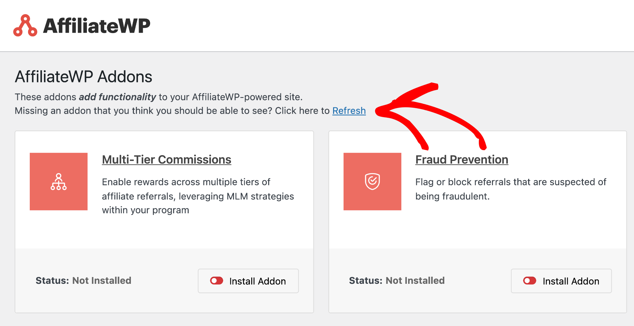Install the Fraud Prevention addon button
Viewport: 634px width, 326px height.
561,281
